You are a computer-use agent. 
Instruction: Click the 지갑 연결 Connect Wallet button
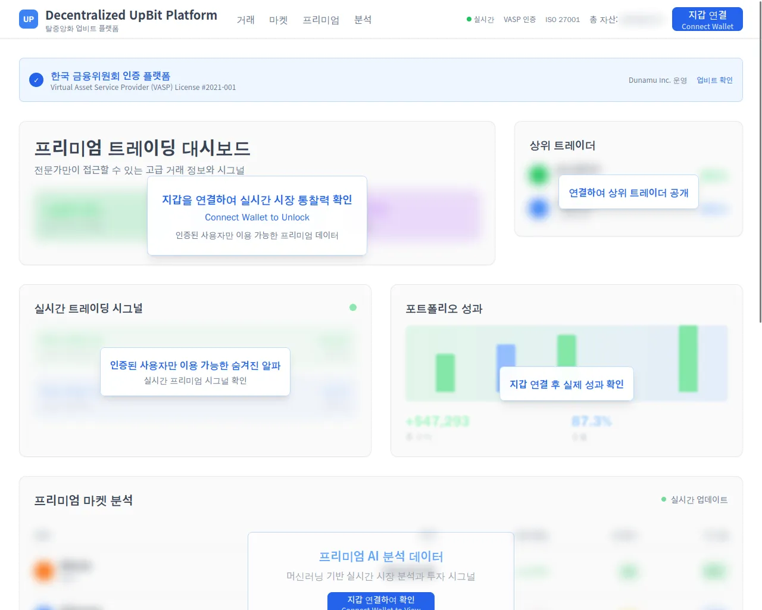(707, 19)
